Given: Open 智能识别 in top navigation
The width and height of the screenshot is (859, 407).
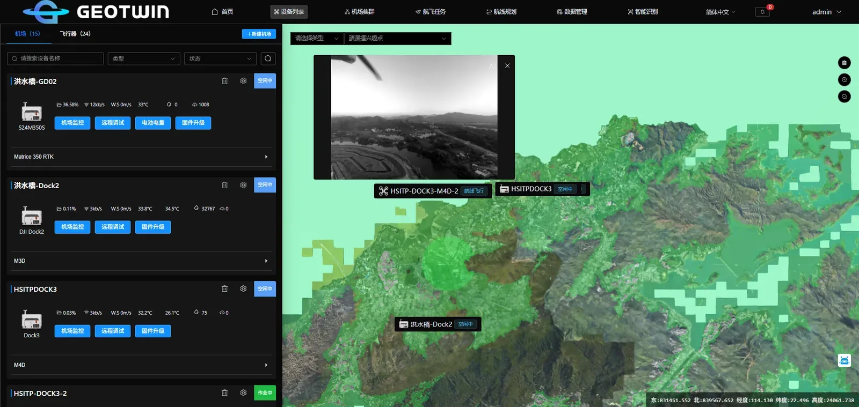Looking at the screenshot, I should 643,12.
